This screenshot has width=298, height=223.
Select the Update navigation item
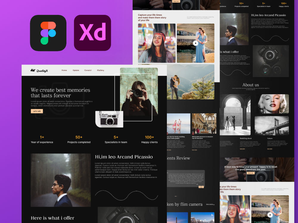coord(76,70)
